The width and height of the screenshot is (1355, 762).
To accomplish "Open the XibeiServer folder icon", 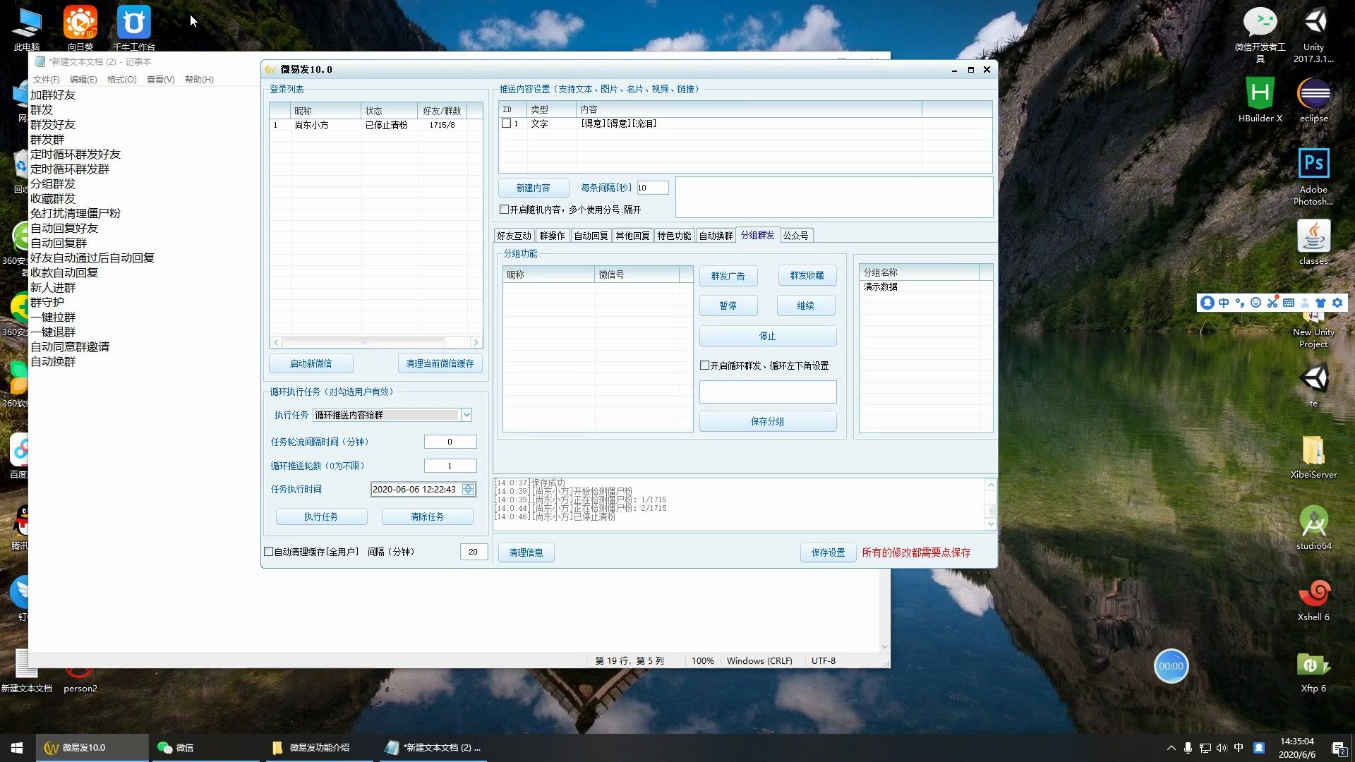I will pos(1313,456).
